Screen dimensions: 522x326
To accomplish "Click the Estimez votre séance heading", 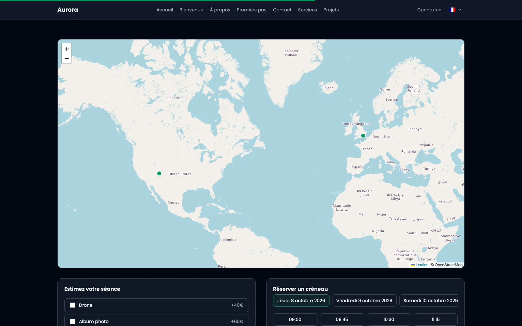I will tap(92, 289).
